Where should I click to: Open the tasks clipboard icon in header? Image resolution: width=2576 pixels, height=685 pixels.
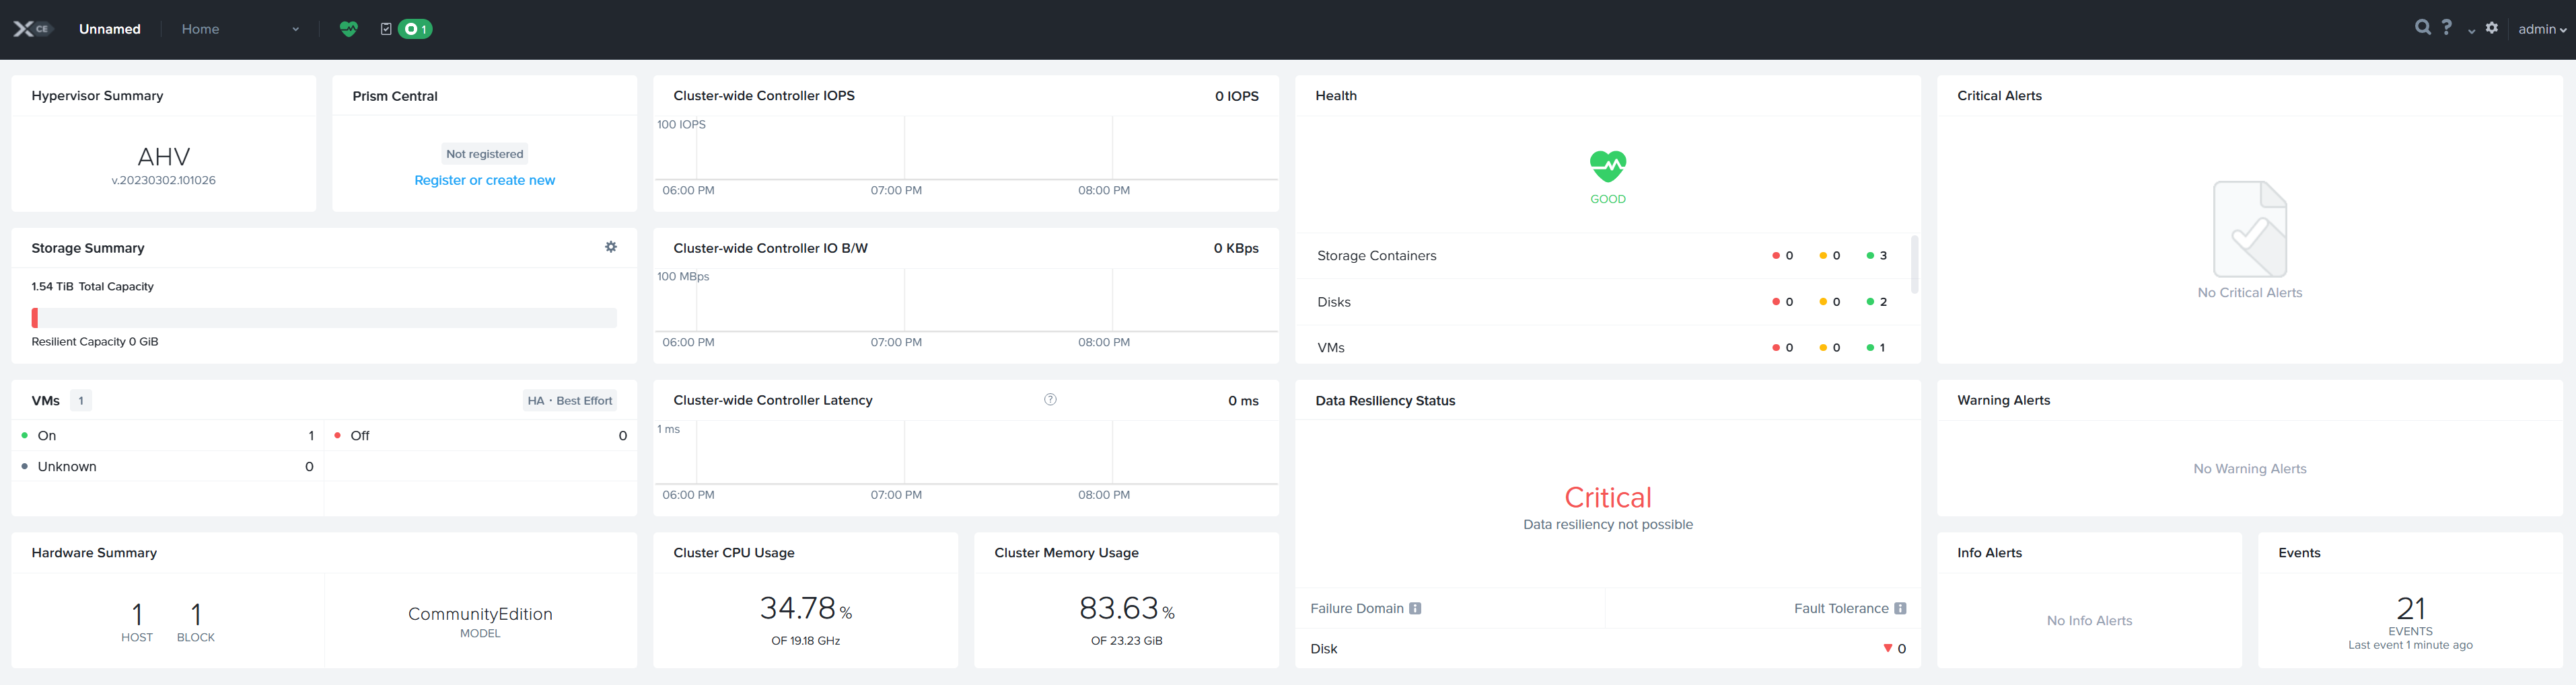tap(386, 29)
